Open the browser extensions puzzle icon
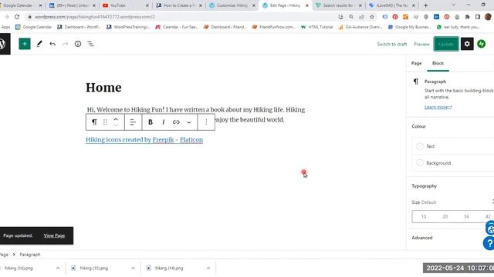The height and width of the screenshot is (277, 494). pyautogui.click(x=467, y=17)
